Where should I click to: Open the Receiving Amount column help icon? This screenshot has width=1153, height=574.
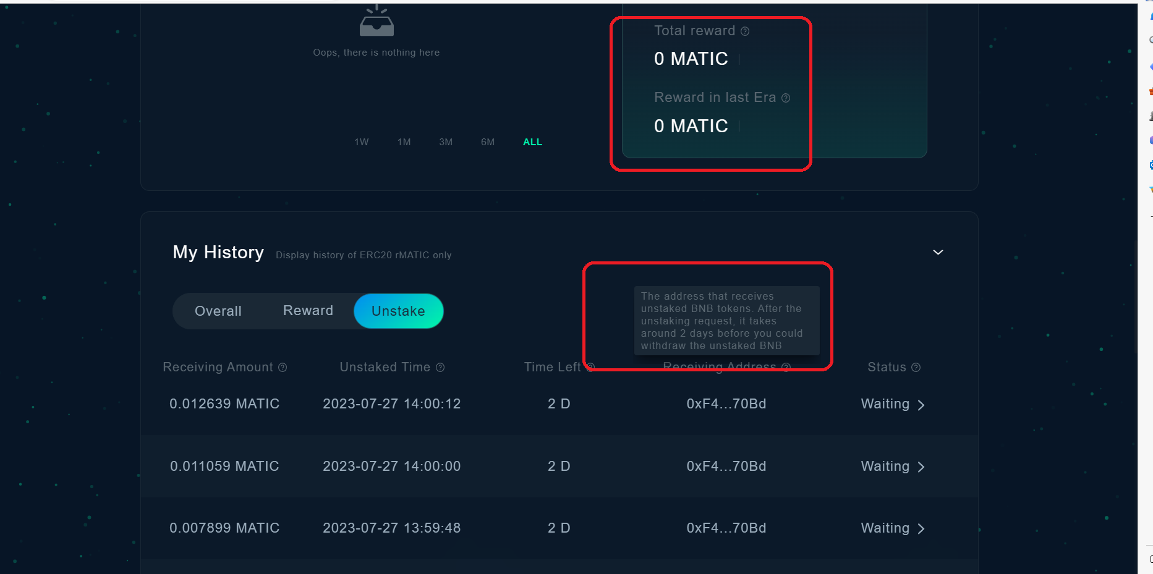(284, 367)
